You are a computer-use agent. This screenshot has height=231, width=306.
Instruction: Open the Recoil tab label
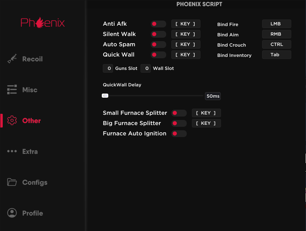[x=33, y=59]
